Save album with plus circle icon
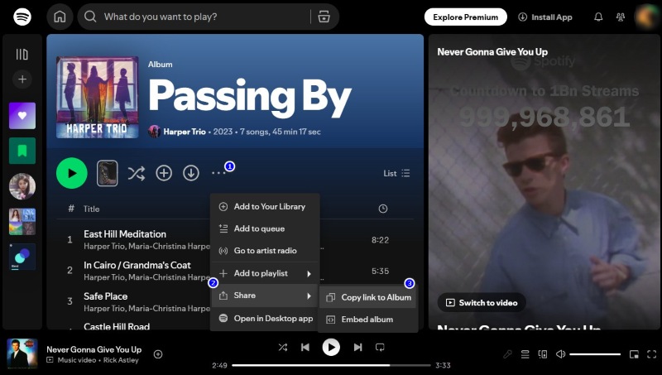 (164, 173)
